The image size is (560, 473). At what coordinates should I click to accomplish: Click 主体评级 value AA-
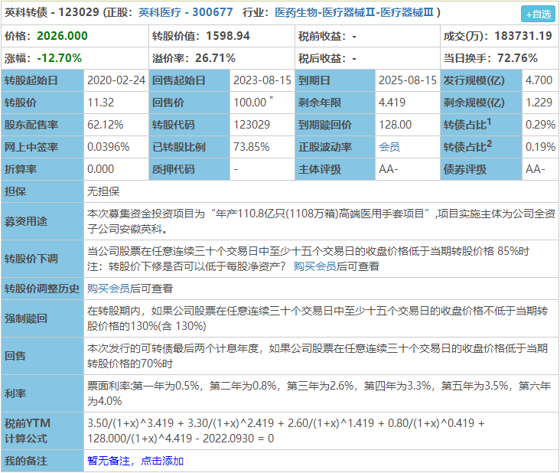(389, 169)
